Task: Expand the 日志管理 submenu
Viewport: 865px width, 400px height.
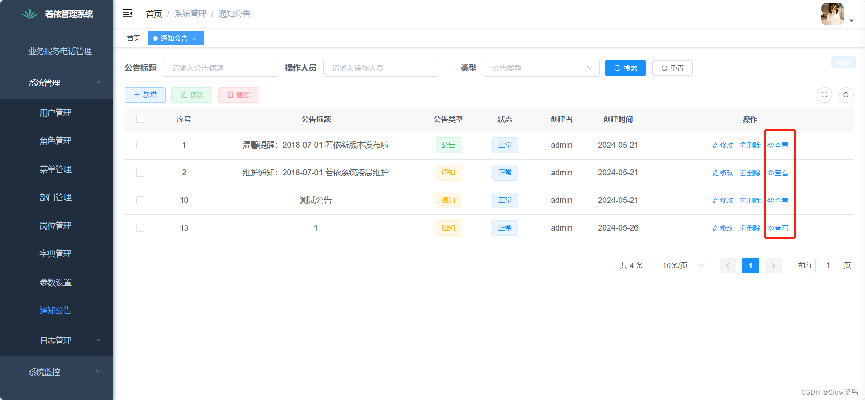Action: [57, 340]
